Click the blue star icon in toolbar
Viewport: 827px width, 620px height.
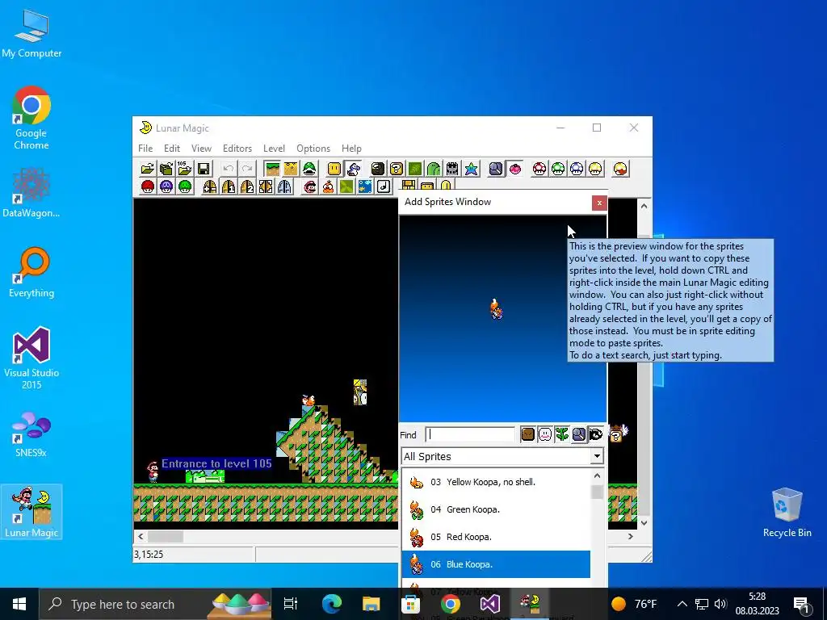click(471, 169)
